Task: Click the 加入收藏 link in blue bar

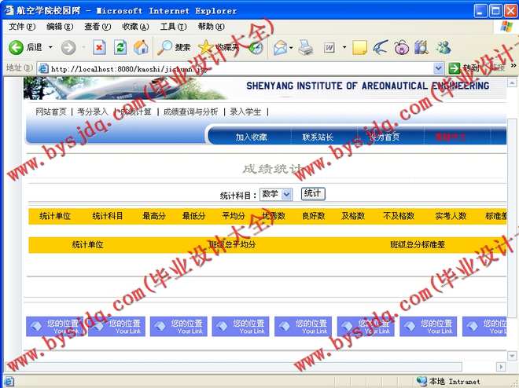Action: coord(251,137)
